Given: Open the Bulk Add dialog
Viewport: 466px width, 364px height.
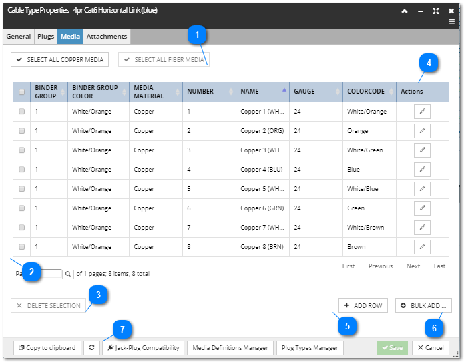Looking at the screenshot, I should (423, 305).
